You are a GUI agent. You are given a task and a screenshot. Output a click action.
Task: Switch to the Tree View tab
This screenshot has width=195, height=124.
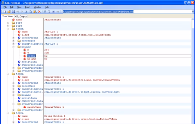(x=7, y=16)
